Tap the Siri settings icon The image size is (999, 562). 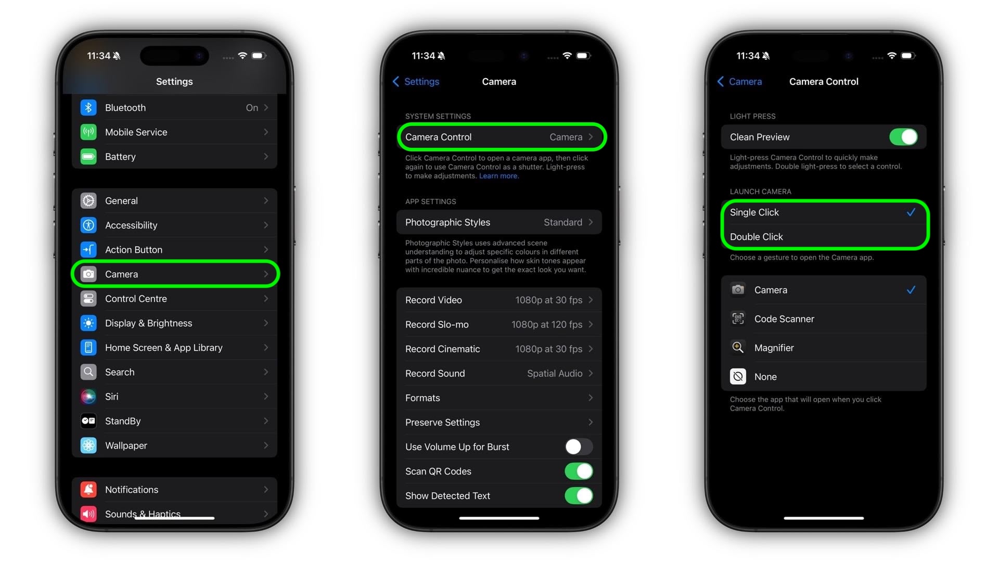point(89,397)
